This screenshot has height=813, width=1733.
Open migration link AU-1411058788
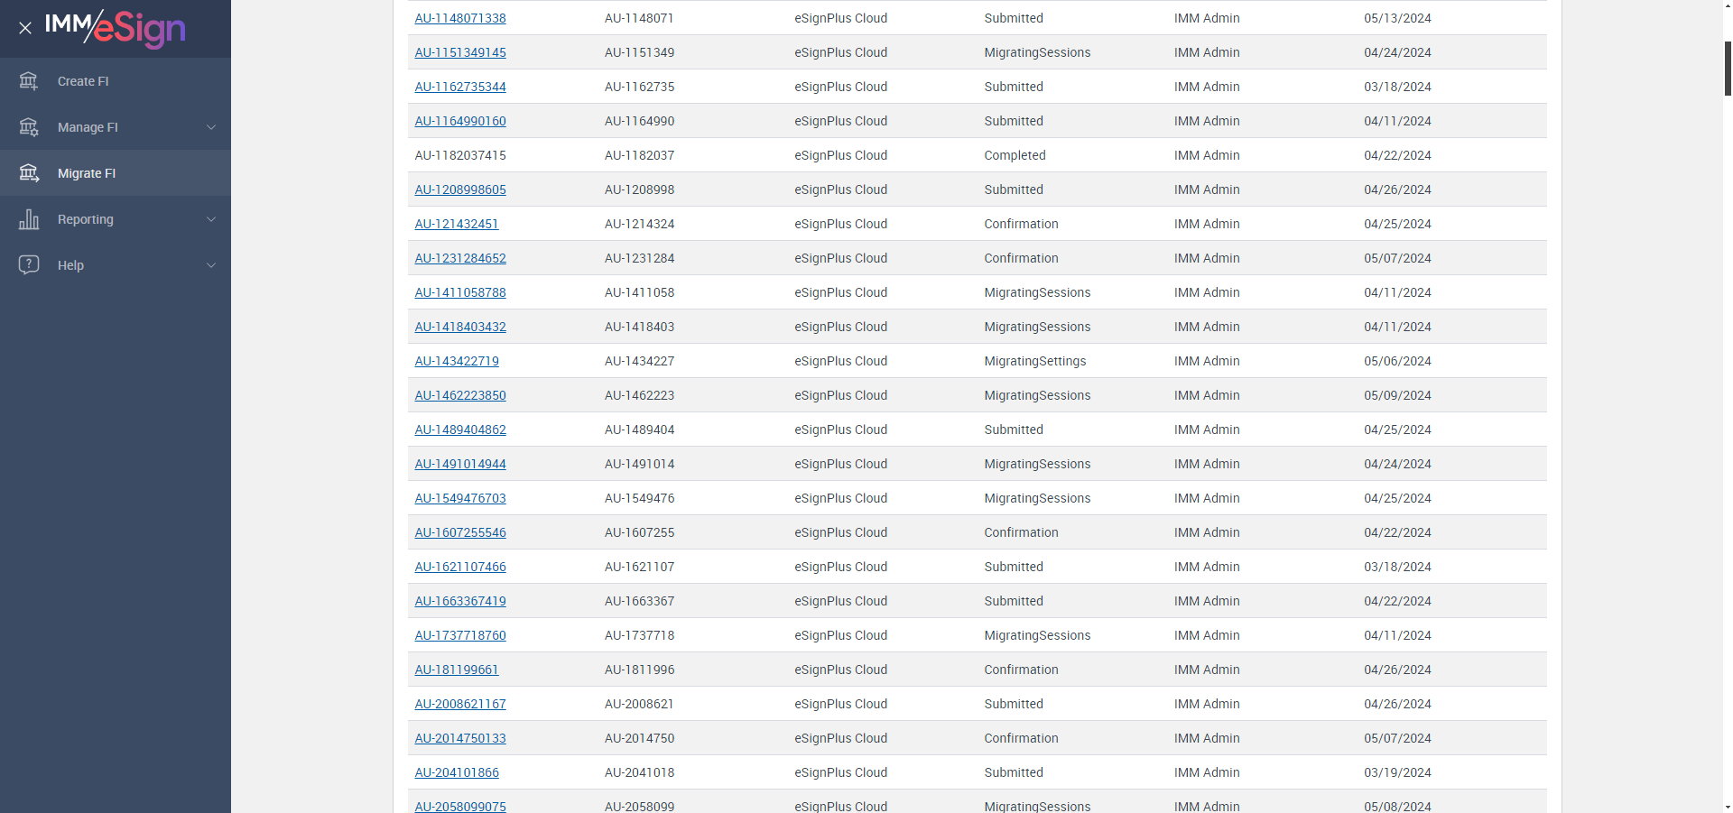click(x=460, y=292)
